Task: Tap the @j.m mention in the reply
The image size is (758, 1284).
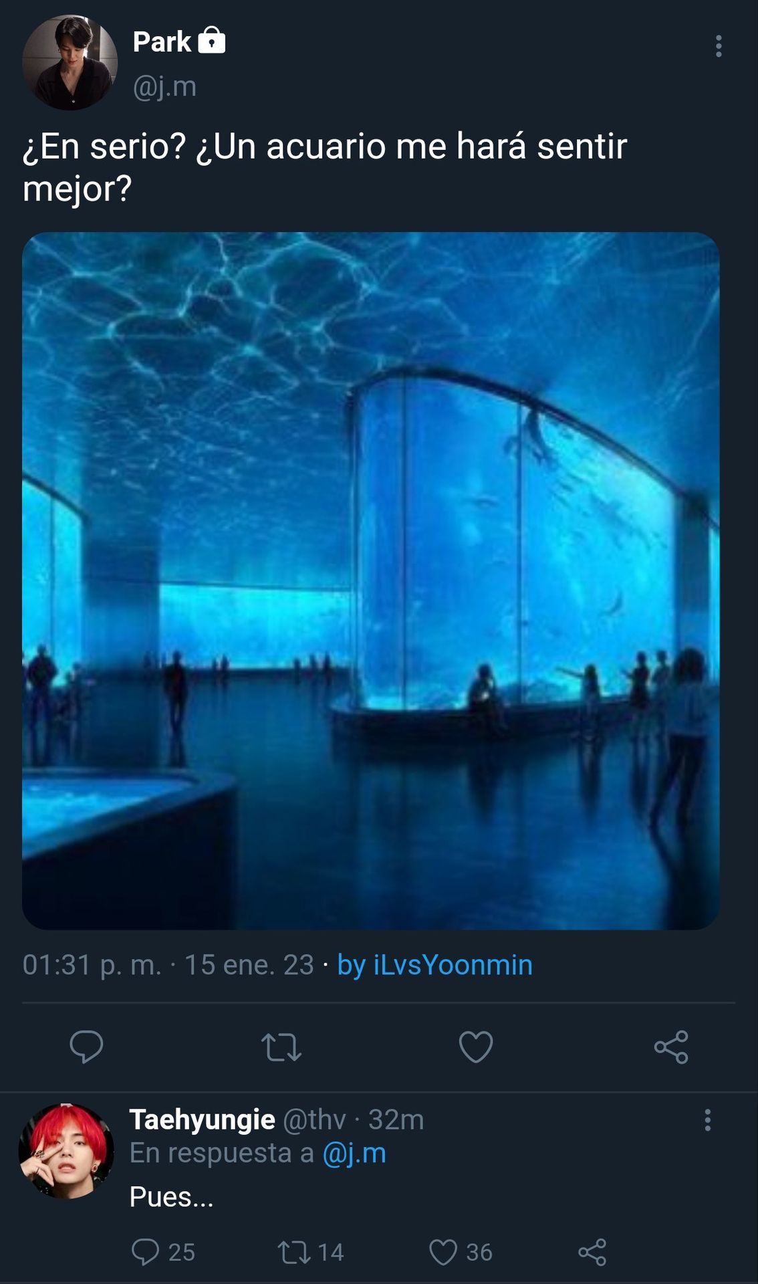Action: (x=354, y=1154)
